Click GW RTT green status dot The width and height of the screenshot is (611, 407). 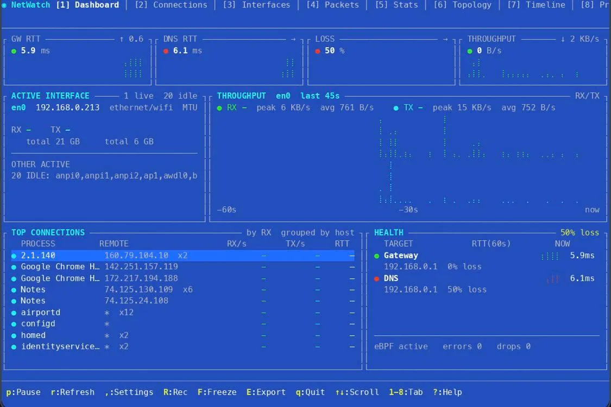14,51
